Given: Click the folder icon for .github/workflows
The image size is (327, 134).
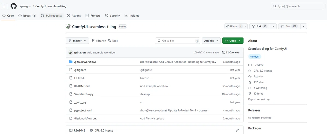Looking at the screenshot, I should click(71, 62).
